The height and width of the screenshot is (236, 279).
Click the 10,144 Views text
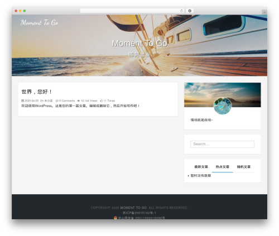click(89, 101)
